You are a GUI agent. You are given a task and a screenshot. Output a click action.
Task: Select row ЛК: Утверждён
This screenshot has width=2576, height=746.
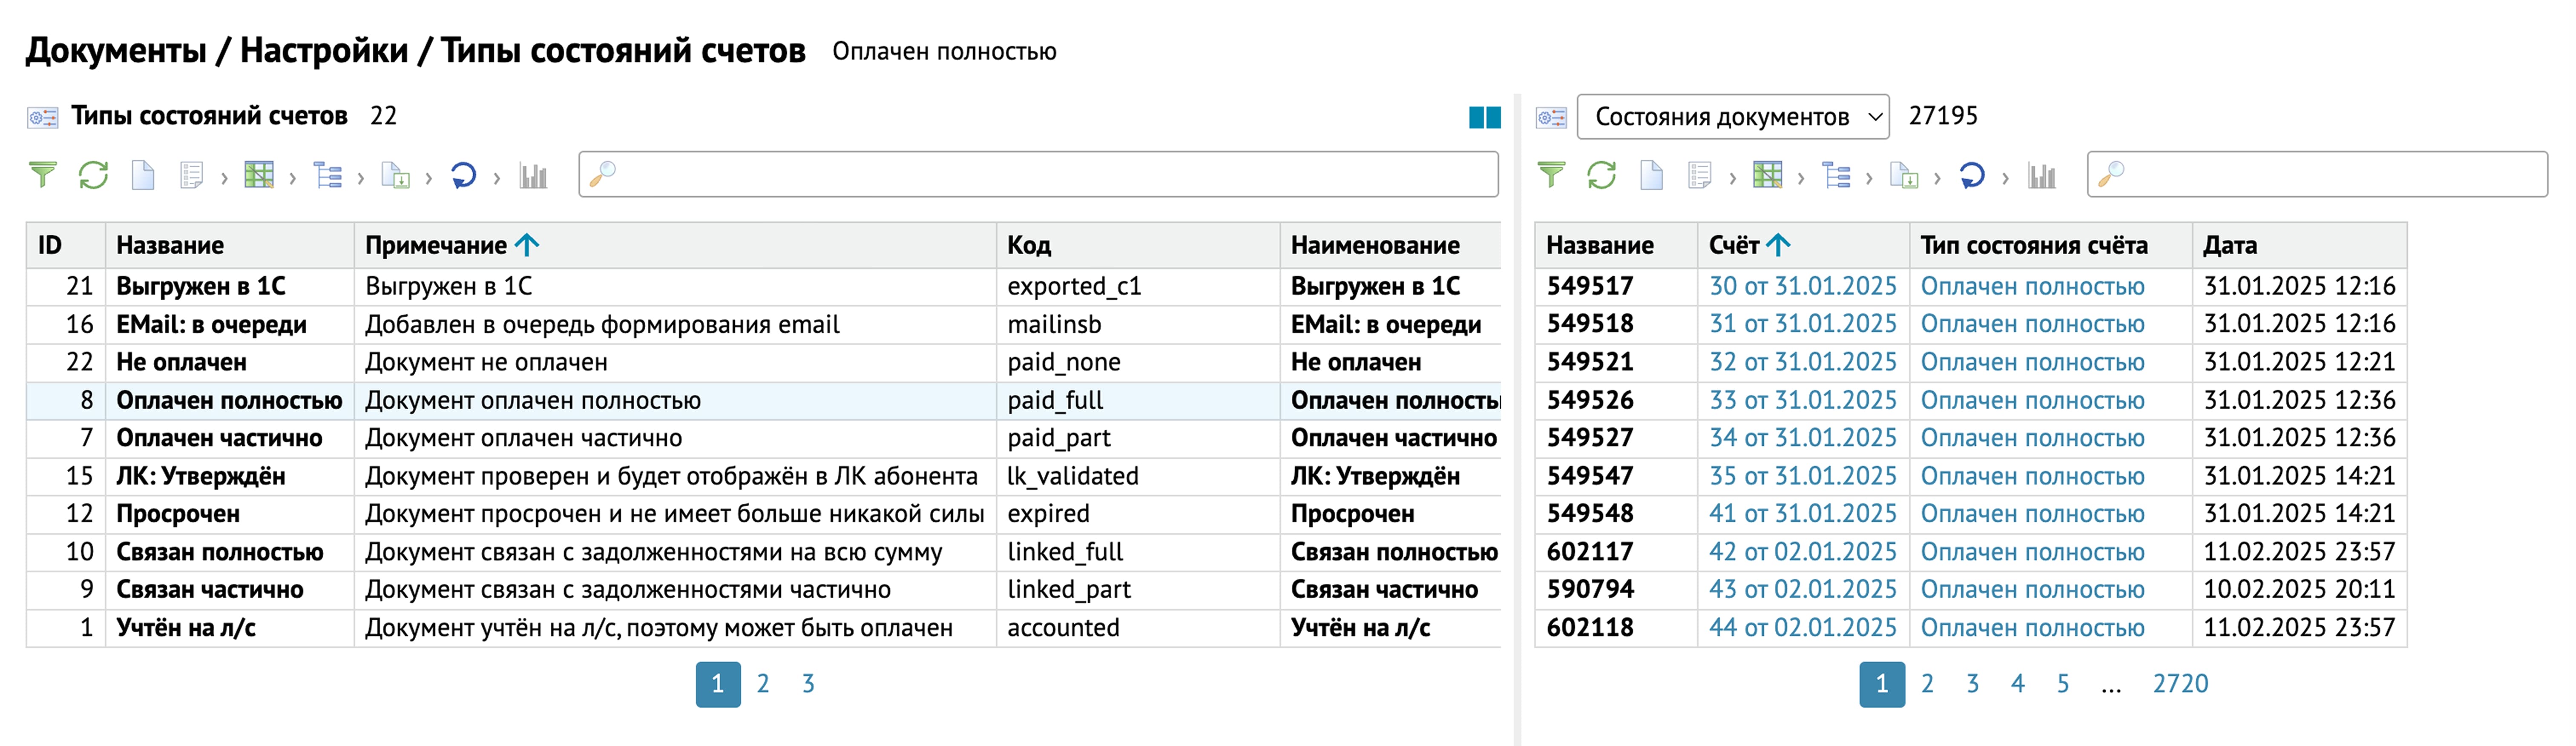point(763,477)
